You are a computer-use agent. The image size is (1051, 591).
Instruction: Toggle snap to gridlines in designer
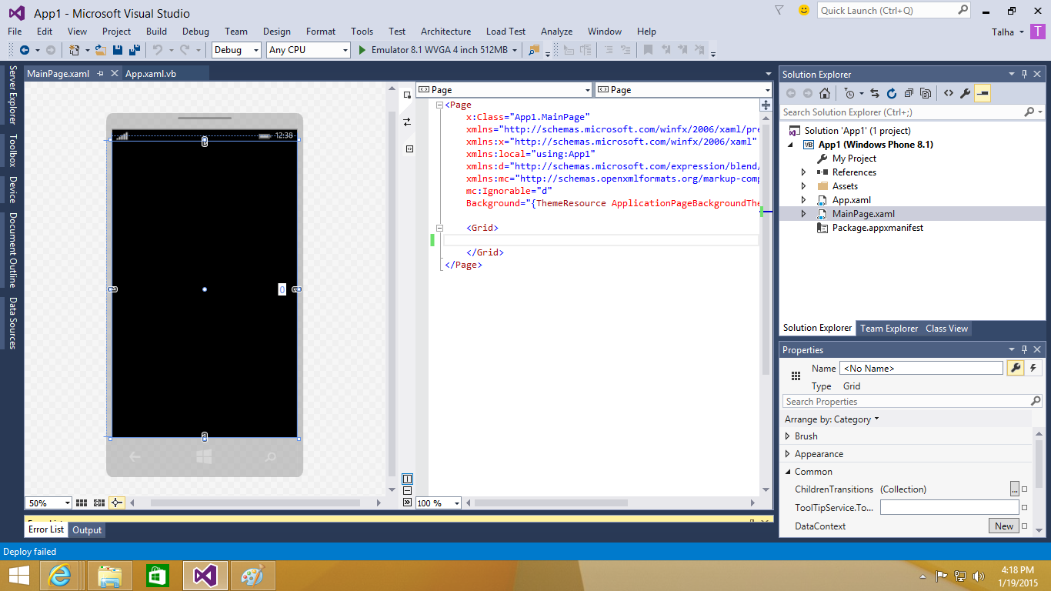tap(99, 503)
